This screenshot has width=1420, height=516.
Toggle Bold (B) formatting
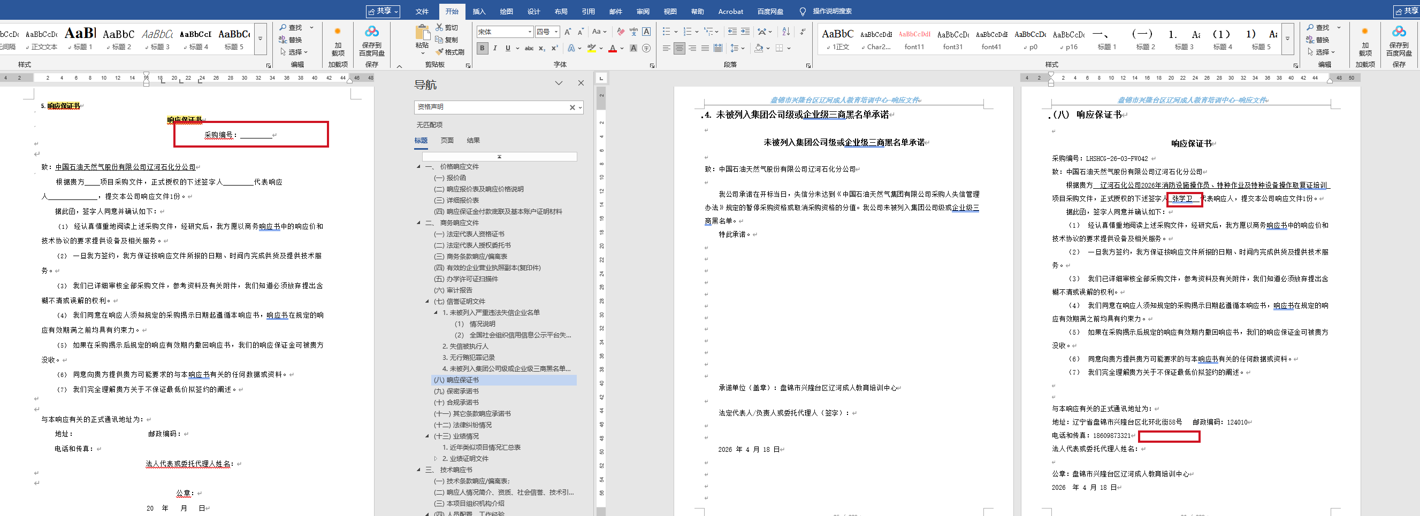(x=482, y=49)
